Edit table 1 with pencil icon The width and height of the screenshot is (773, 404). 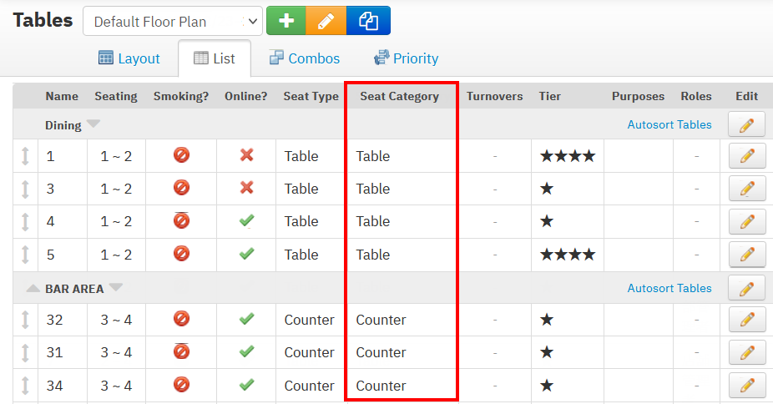[x=746, y=156]
